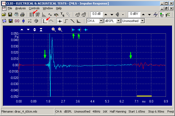Zoom out with the minus magnifier
Viewport: 175px width, 116px height.
[x=60, y=30]
